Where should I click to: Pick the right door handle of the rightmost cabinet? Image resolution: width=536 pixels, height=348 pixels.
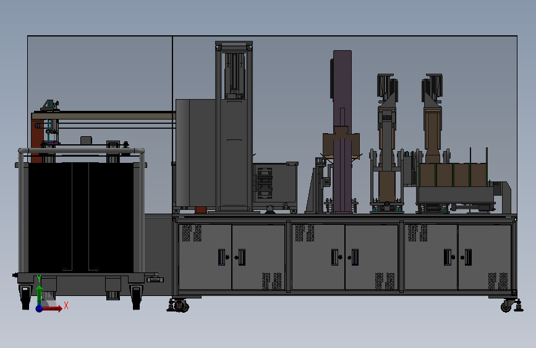click(468, 257)
